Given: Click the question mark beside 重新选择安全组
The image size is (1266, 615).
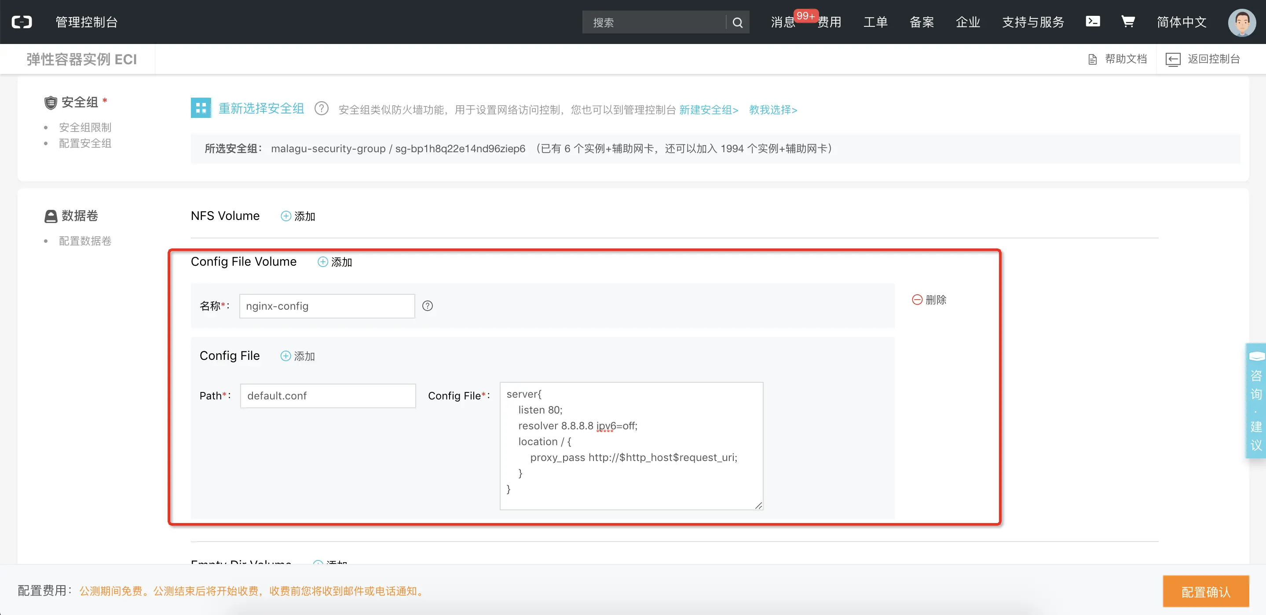Looking at the screenshot, I should click(322, 109).
